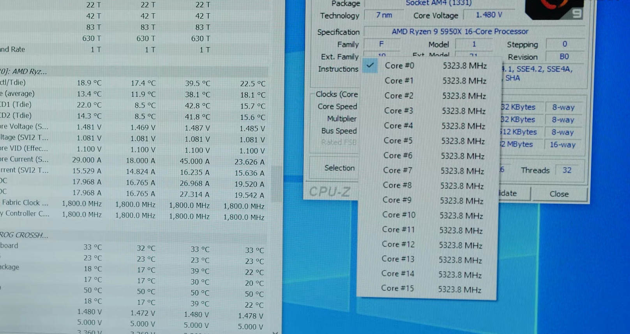Click the 630 T value in first column
Image resolution: width=630 pixels, height=334 pixels.
click(x=92, y=38)
